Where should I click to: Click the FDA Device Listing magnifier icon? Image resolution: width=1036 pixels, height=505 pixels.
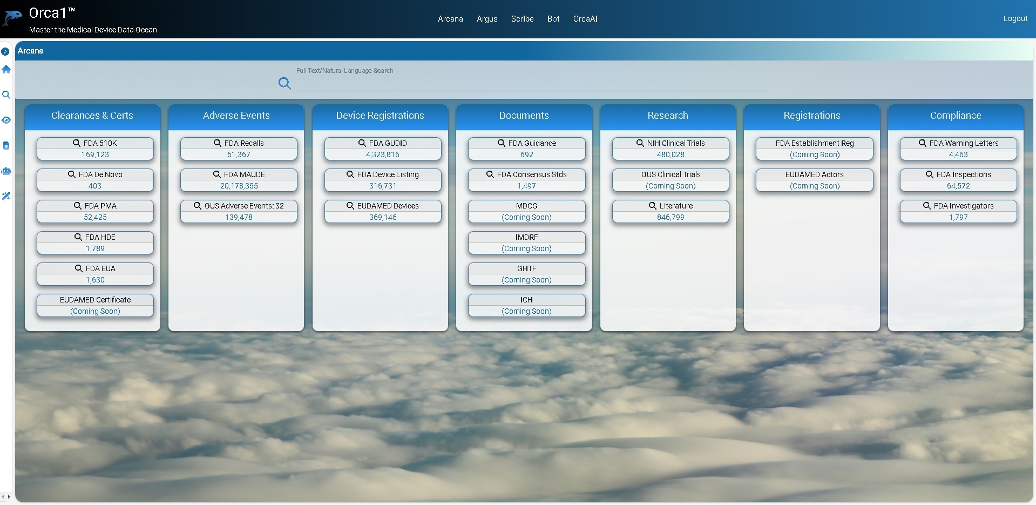(350, 174)
